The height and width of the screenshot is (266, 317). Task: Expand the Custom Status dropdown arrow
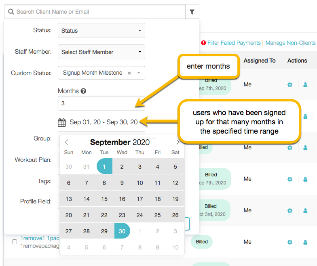(x=139, y=73)
